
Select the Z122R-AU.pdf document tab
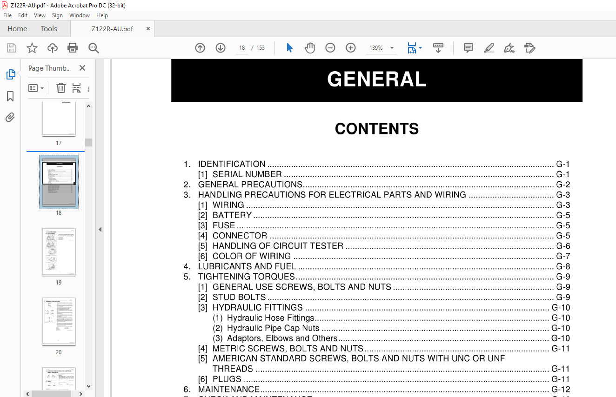tap(112, 29)
